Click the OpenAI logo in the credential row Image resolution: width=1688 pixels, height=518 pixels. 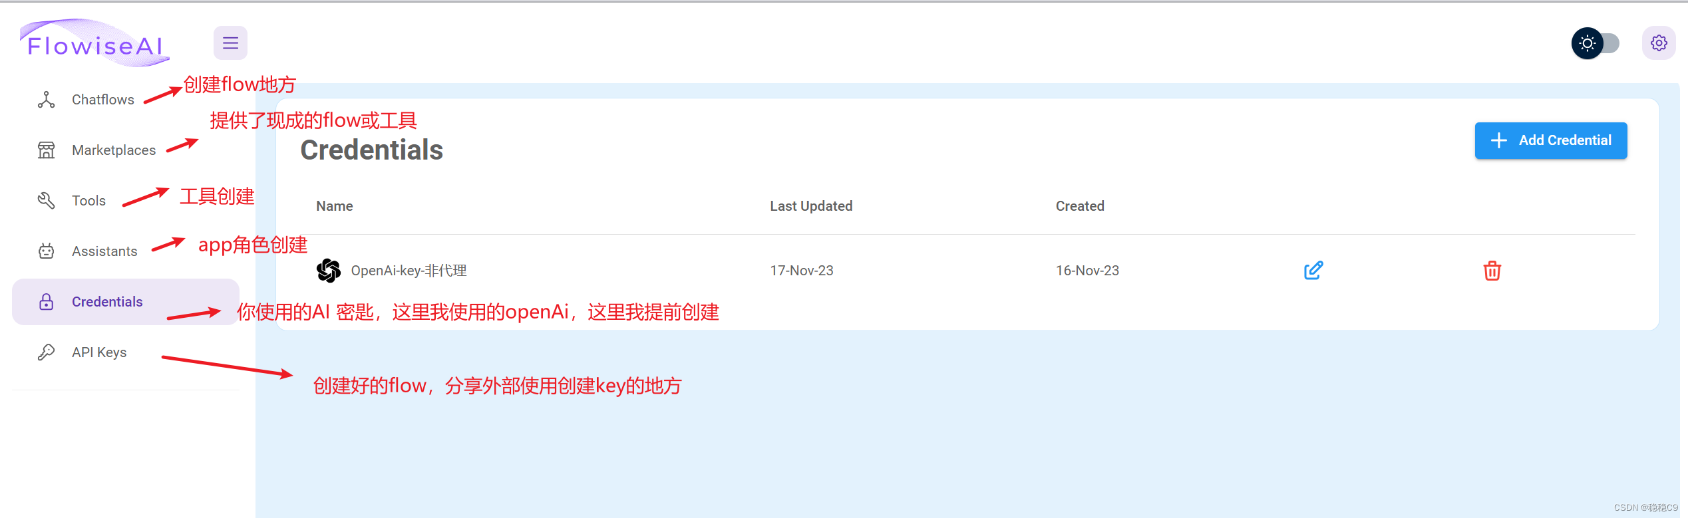point(329,271)
